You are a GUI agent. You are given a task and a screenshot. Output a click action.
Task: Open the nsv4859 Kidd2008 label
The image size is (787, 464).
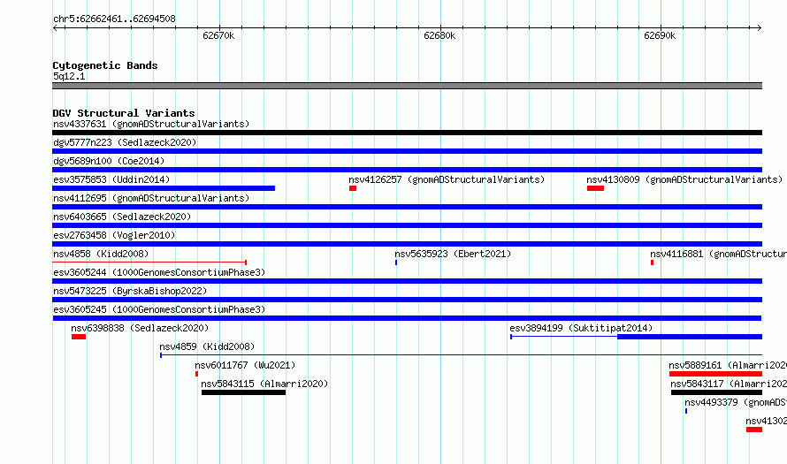coord(207,346)
